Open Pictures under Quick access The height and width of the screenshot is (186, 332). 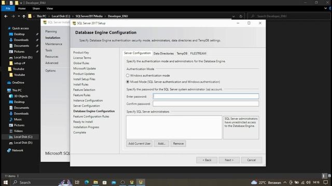(x=19, y=52)
